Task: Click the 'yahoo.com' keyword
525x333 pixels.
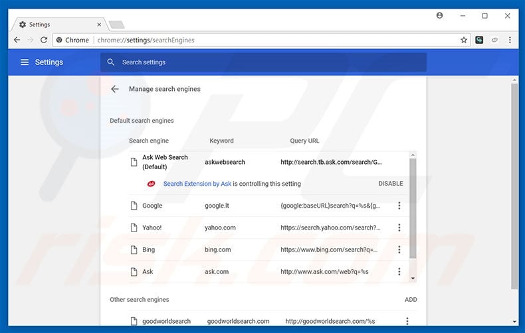Action: click(220, 228)
